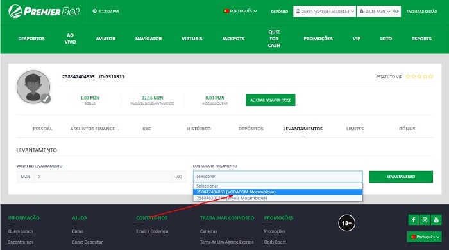This screenshot has height=250, width=449.
Task: Open the YouTube icon in footer
Action: coord(436,220)
